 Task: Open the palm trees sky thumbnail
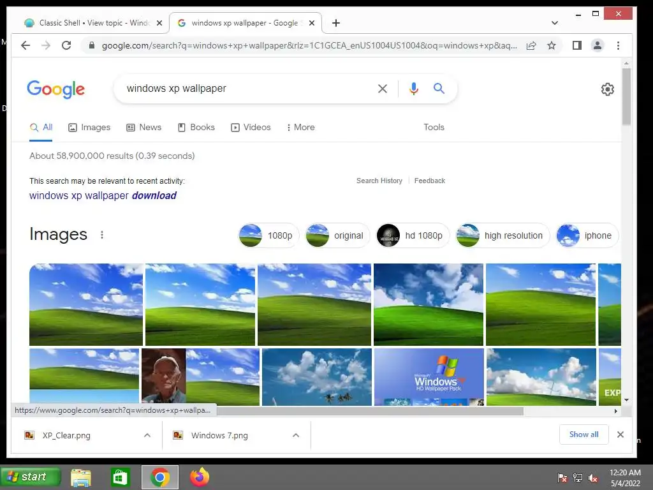pos(316,377)
